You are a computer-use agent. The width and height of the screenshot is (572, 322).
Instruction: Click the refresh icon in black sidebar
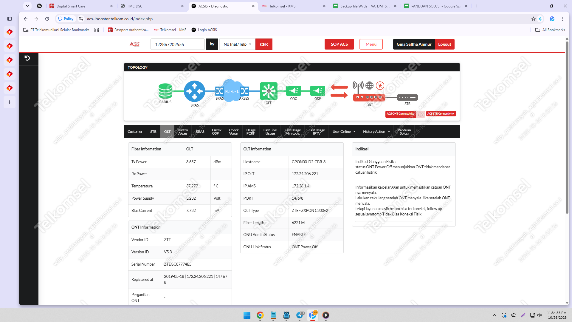(27, 58)
